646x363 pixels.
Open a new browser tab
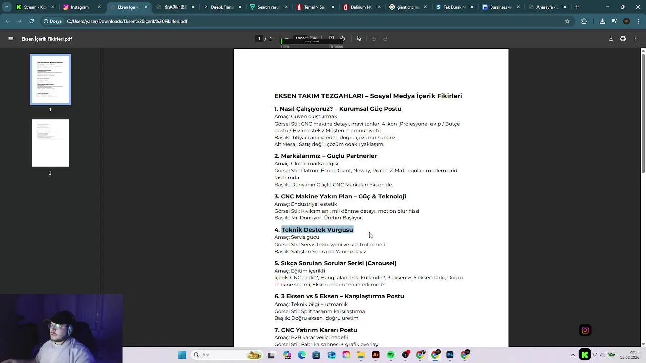pyautogui.click(x=577, y=7)
